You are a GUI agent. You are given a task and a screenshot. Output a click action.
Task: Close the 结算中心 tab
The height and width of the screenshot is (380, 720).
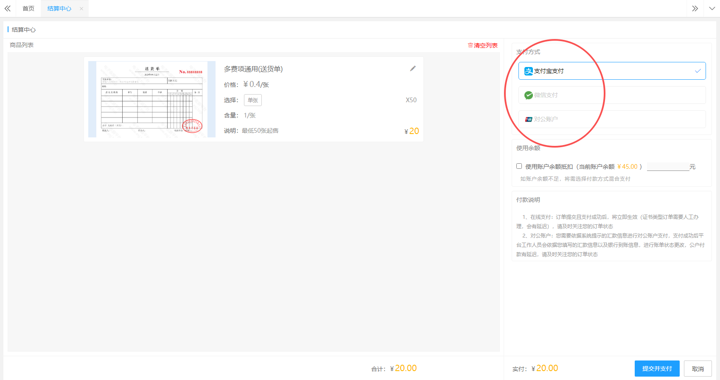tap(81, 8)
